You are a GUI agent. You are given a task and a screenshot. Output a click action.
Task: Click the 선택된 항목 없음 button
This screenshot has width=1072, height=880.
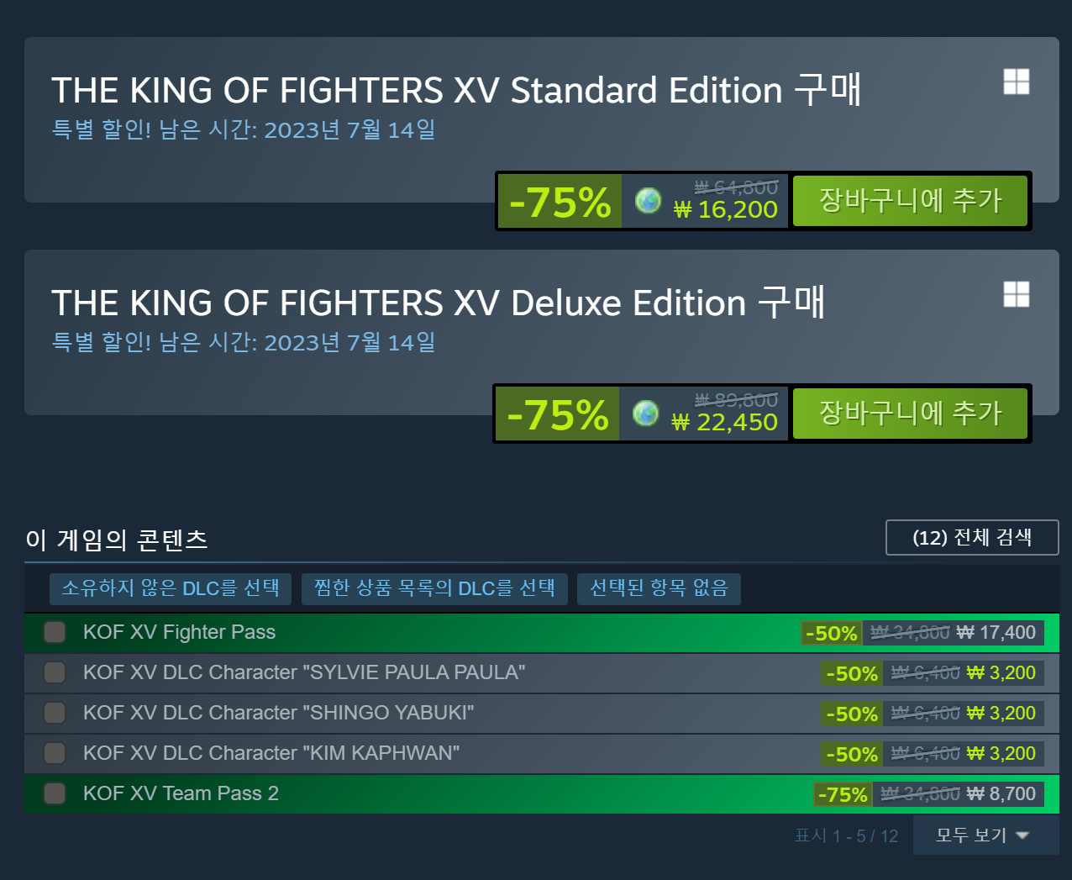pos(659,588)
